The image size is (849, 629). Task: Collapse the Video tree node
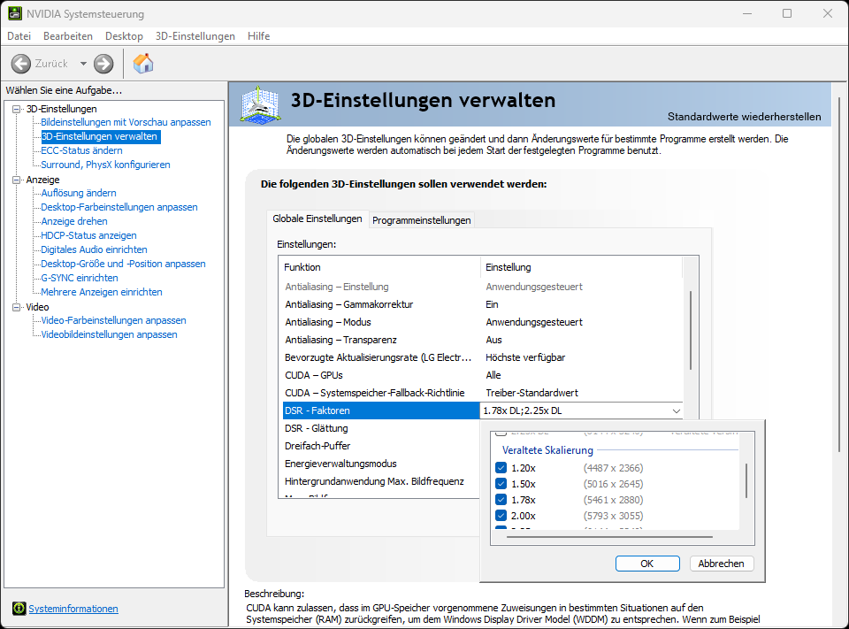16,307
